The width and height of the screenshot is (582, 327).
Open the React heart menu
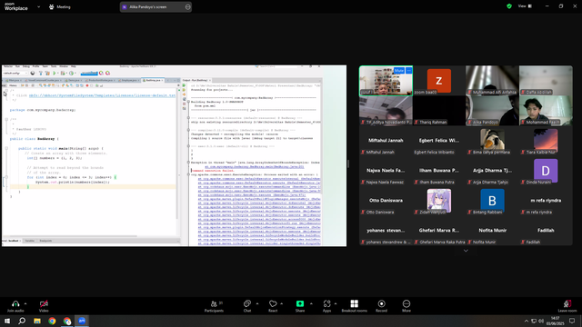pyautogui.click(x=273, y=306)
